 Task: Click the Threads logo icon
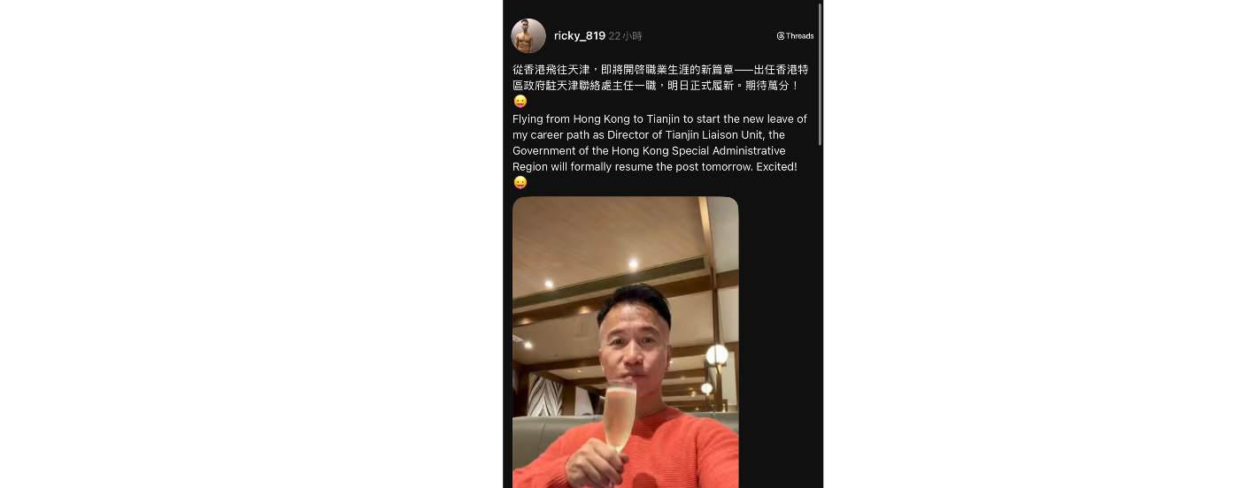(781, 36)
